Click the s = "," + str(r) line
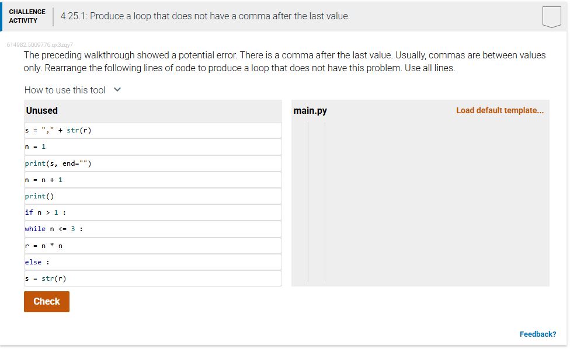This screenshot has height=349, width=570. (152, 130)
